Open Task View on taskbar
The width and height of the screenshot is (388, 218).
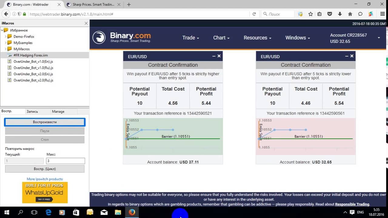(x=34, y=212)
